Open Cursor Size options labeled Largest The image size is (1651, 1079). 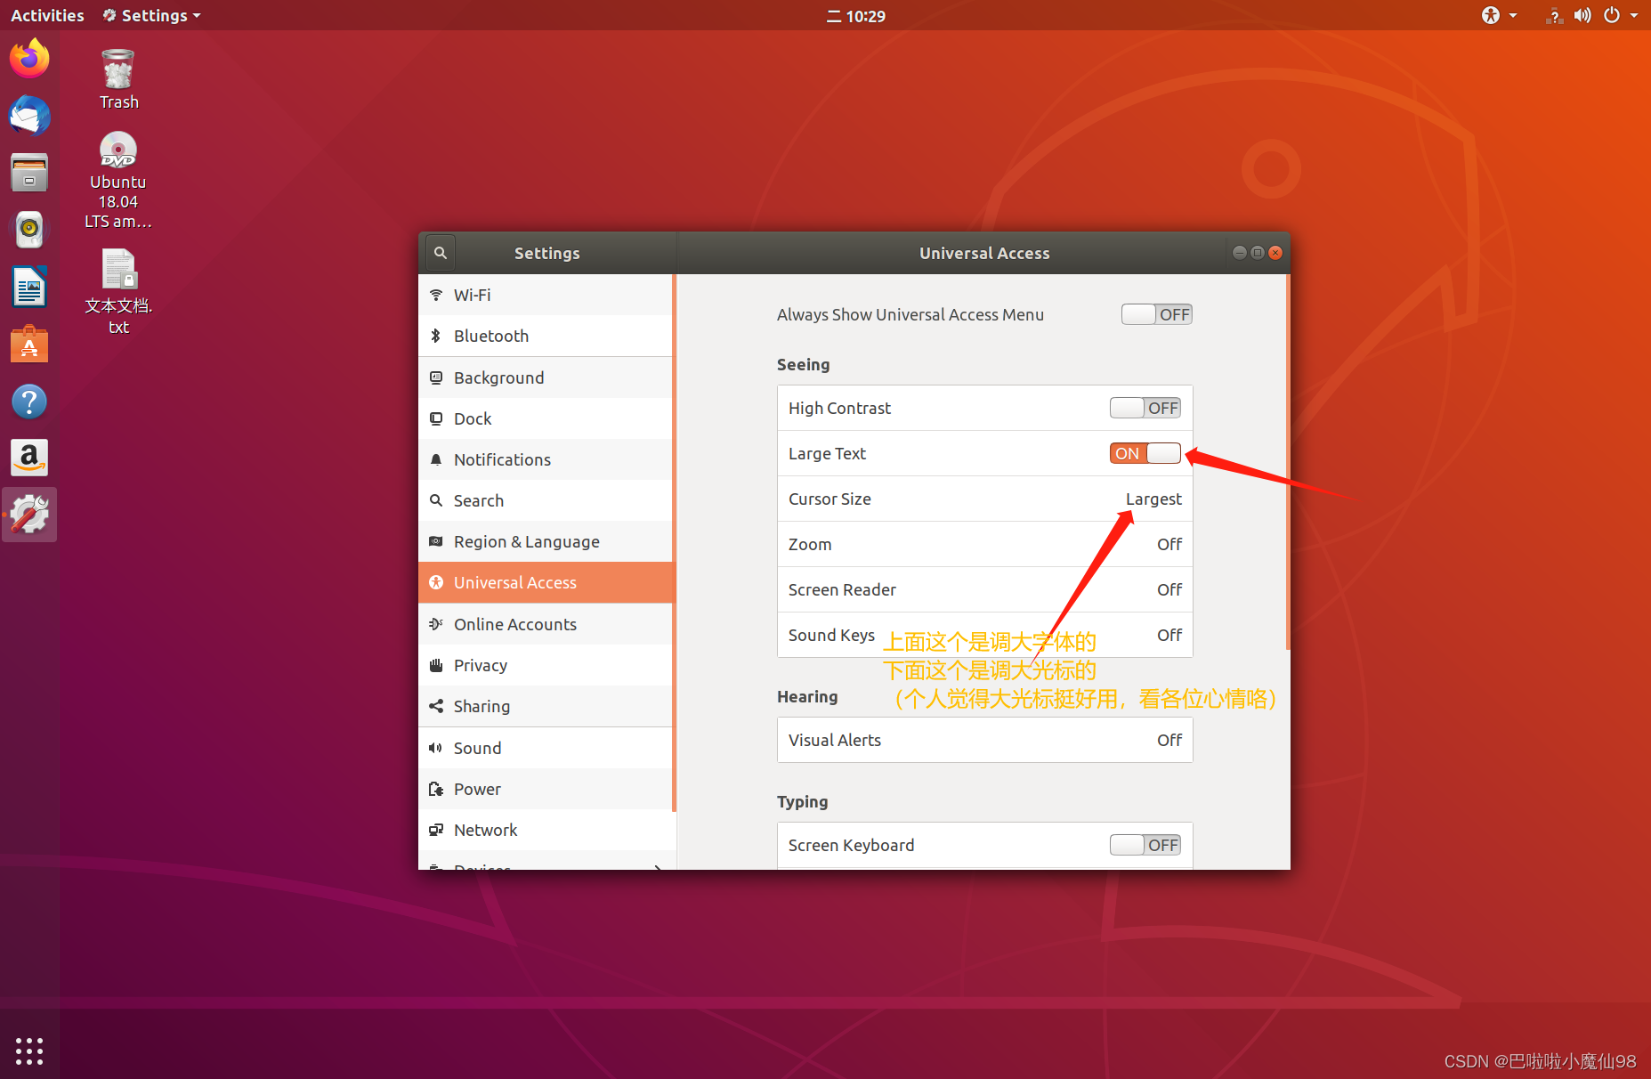tap(984, 499)
